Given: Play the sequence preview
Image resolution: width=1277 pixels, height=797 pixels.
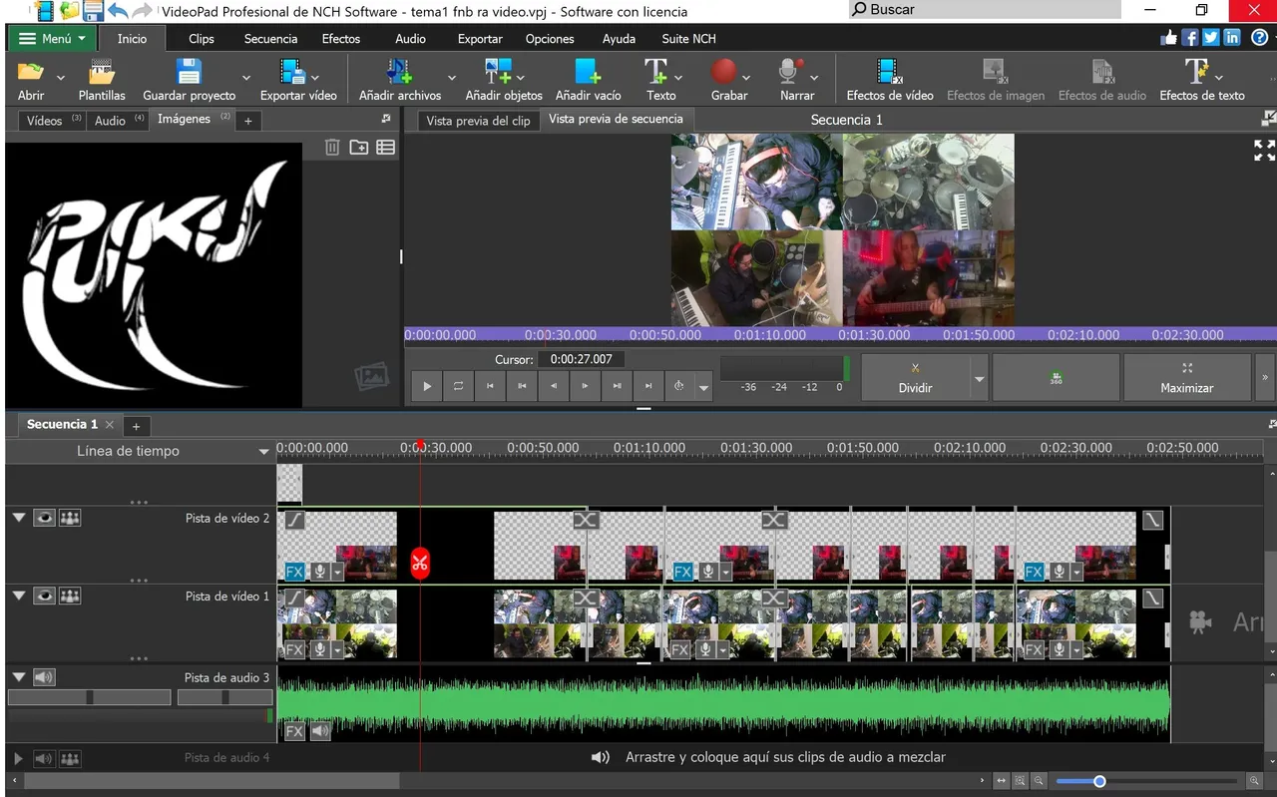Looking at the screenshot, I should 427,386.
